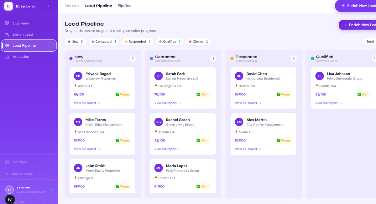Viewport: 376px width, 204px height.
Task: Click Priyank Bagad's PB avatar
Action: [x=78, y=76]
